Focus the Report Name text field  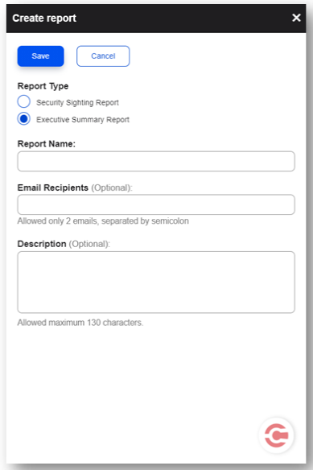pyautogui.click(x=156, y=161)
